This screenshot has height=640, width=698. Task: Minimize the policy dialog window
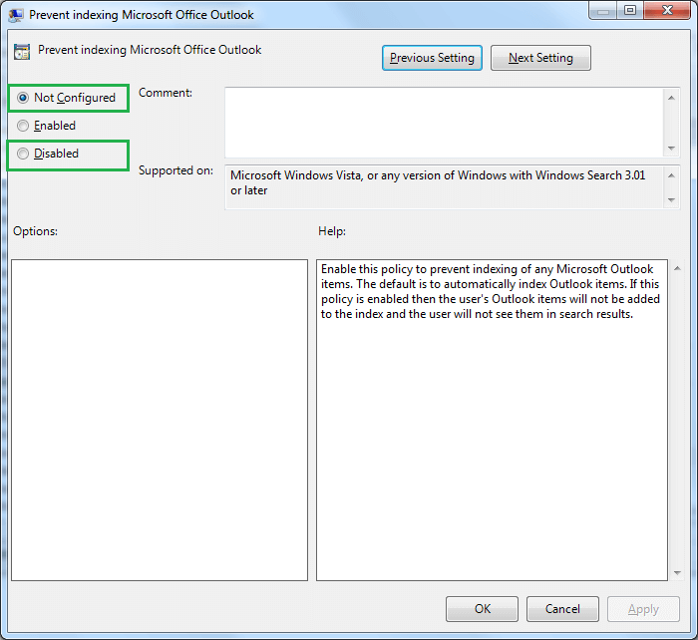[x=603, y=11]
